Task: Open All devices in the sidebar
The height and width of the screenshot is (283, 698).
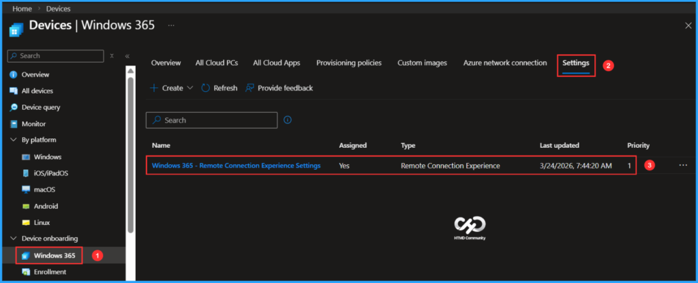Action: click(x=37, y=91)
